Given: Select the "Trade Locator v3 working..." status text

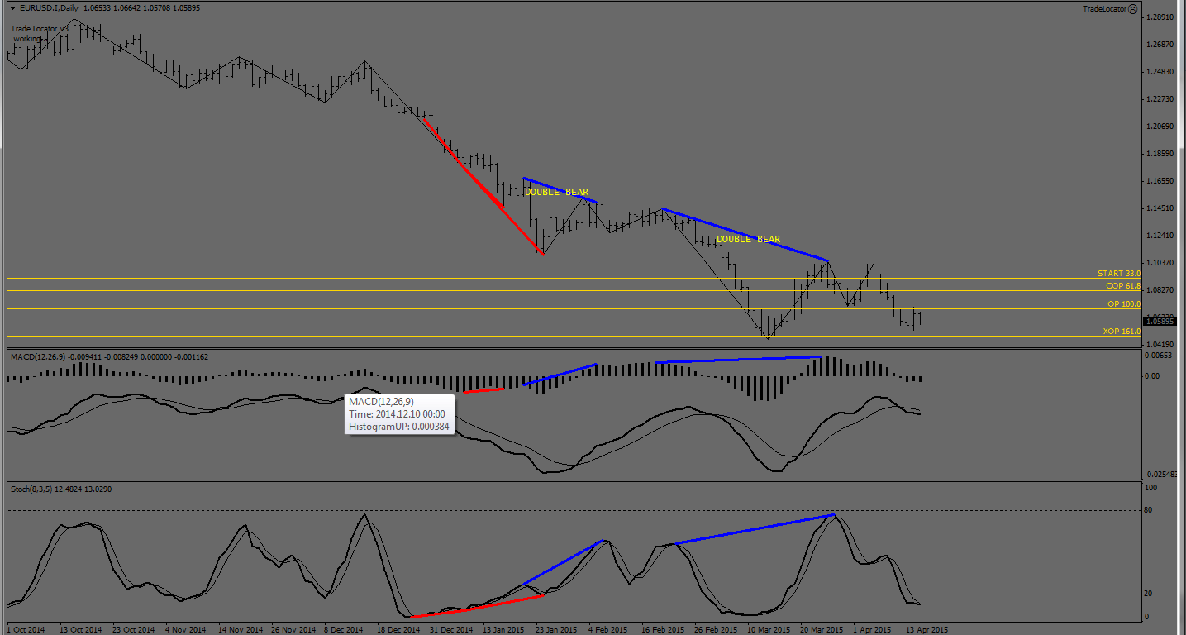Looking at the screenshot, I should pyautogui.click(x=40, y=34).
